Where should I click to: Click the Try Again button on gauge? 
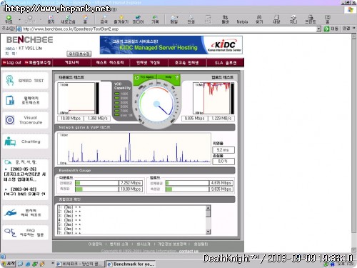click(145, 77)
